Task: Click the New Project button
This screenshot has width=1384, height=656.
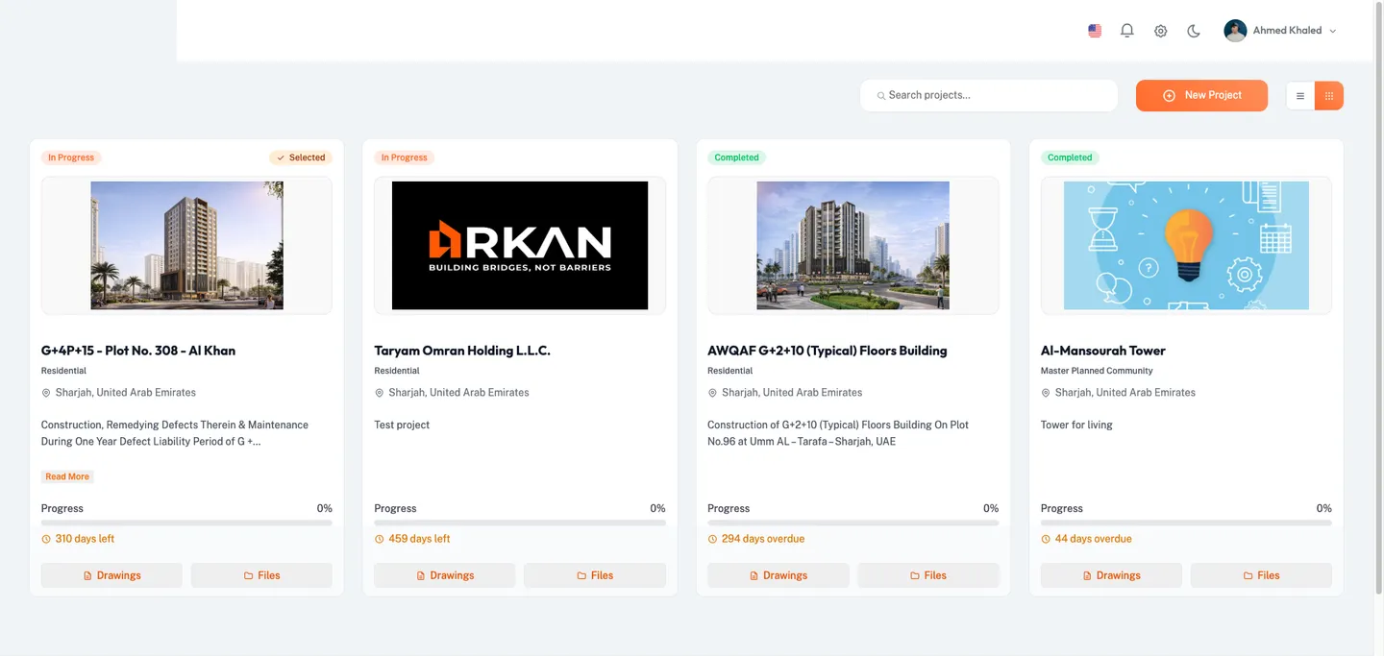Action: 1201,95
